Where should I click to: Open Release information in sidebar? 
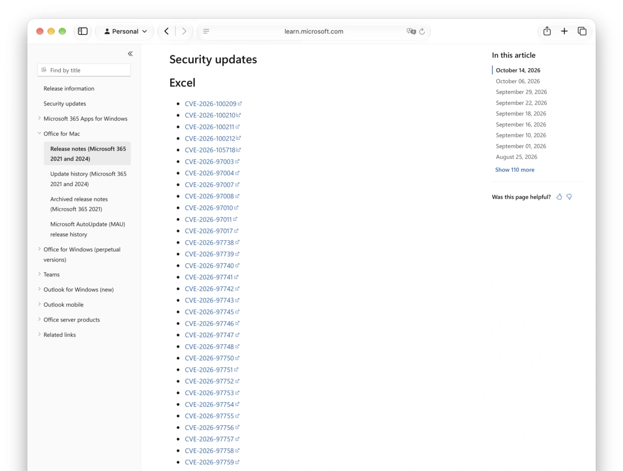pyautogui.click(x=69, y=89)
